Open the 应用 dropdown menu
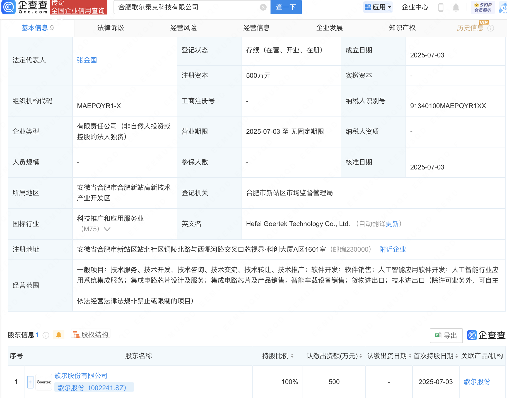 pos(378,7)
